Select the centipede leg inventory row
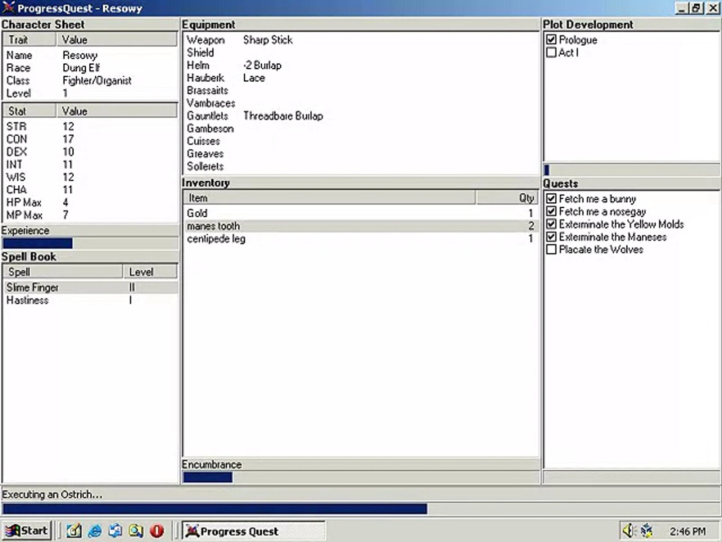Image resolution: width=722 pixels, height=542 pixels. click(x=361, y=239)
